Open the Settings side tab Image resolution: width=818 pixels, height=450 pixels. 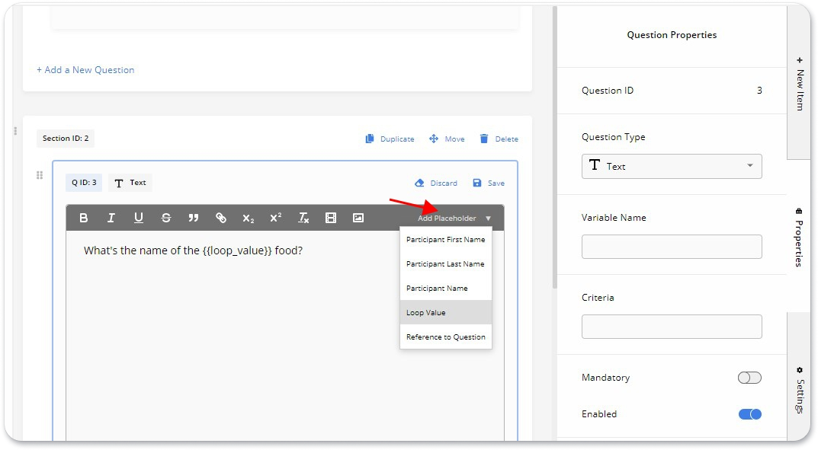click(799, 390)
